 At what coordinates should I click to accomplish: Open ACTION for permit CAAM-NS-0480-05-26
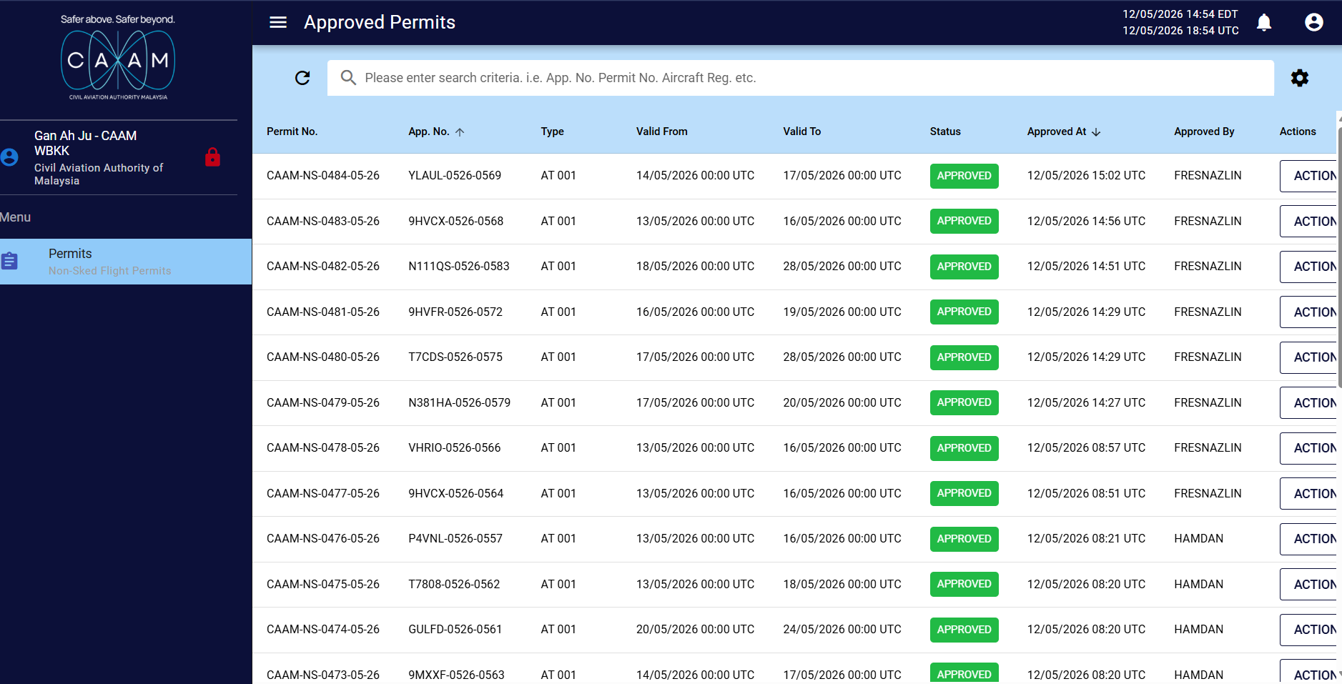(1308, 357)
